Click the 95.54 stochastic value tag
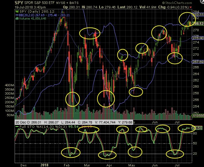The height and width of the screenshot is (167, 204). [197, 128]
